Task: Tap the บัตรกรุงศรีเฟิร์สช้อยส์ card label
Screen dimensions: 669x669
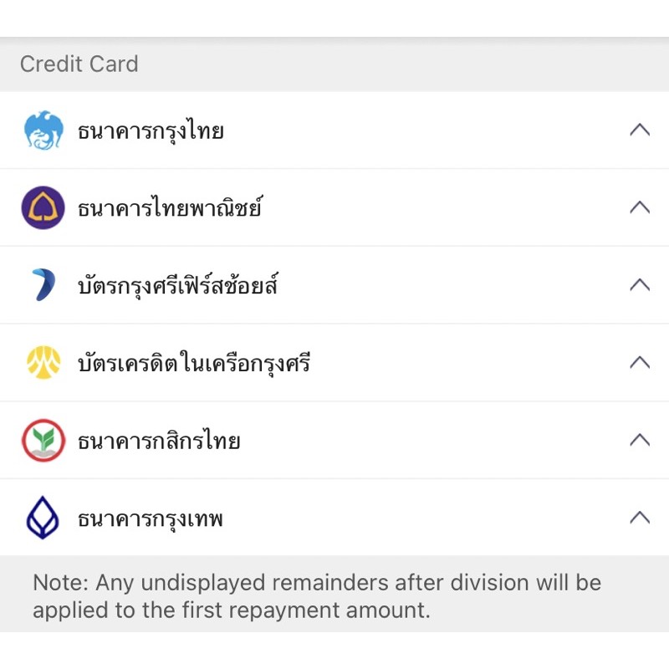Action: [177, 286]
